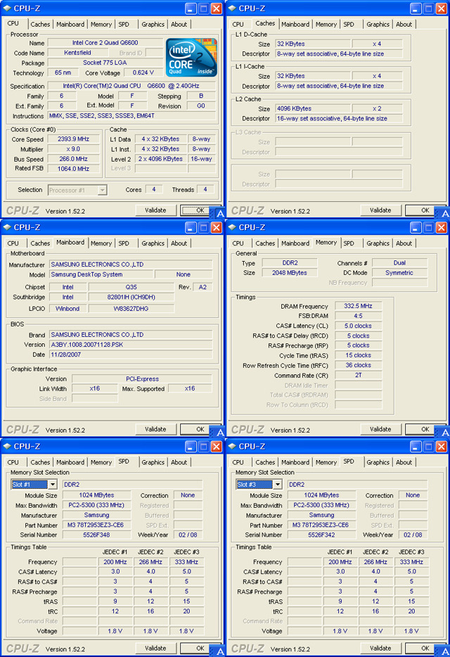Click CPU-Z title icon in Motherboard window
The image size is (450, 657).
[x=7, y=227]
